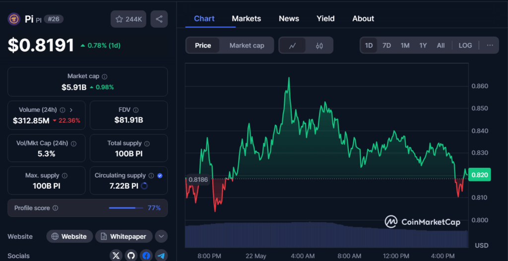This screenshot has height=261, width=508.
Task: Click Volume (24h) info icon
Action: pos(63,109)
